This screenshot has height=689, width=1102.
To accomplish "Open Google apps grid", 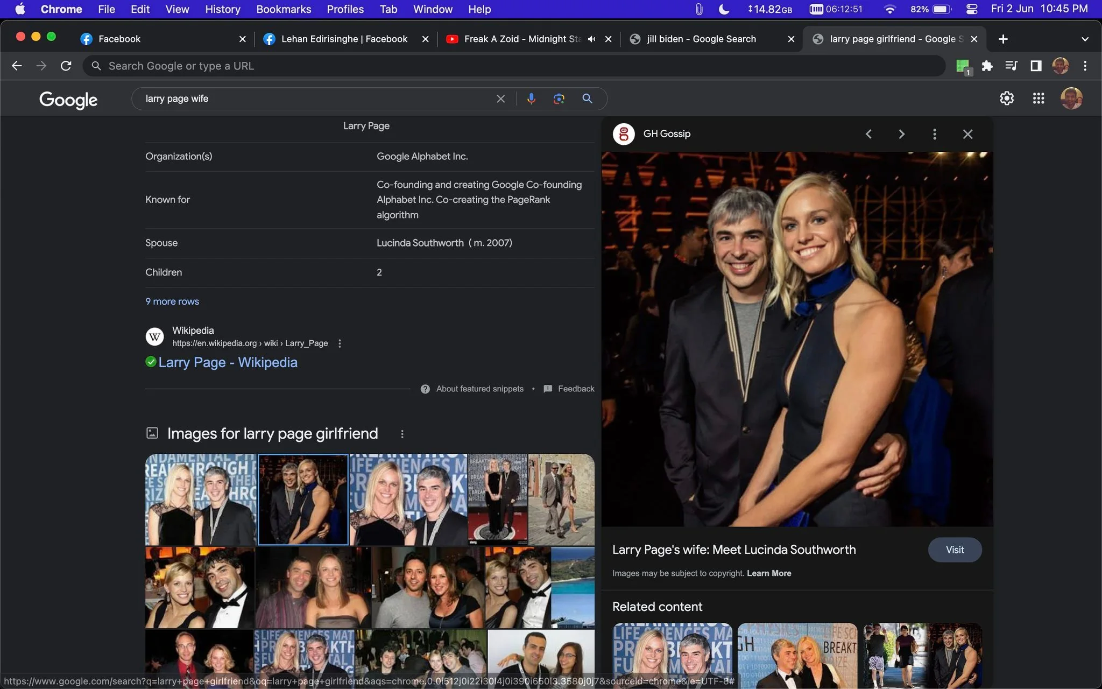I will coord(1039,99).
